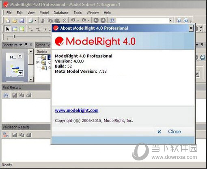Redo the action via toolbar arrow
The width and height of the screenshot is (207, 169).
click(x=84, y=20)
